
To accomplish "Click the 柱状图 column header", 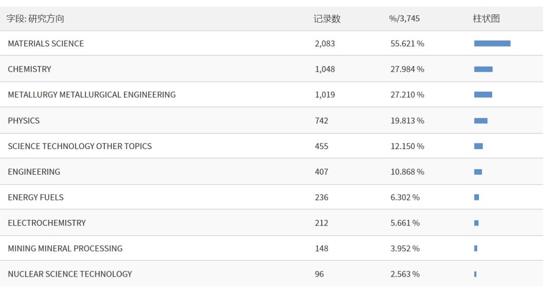I will click(x=486, y=19).
